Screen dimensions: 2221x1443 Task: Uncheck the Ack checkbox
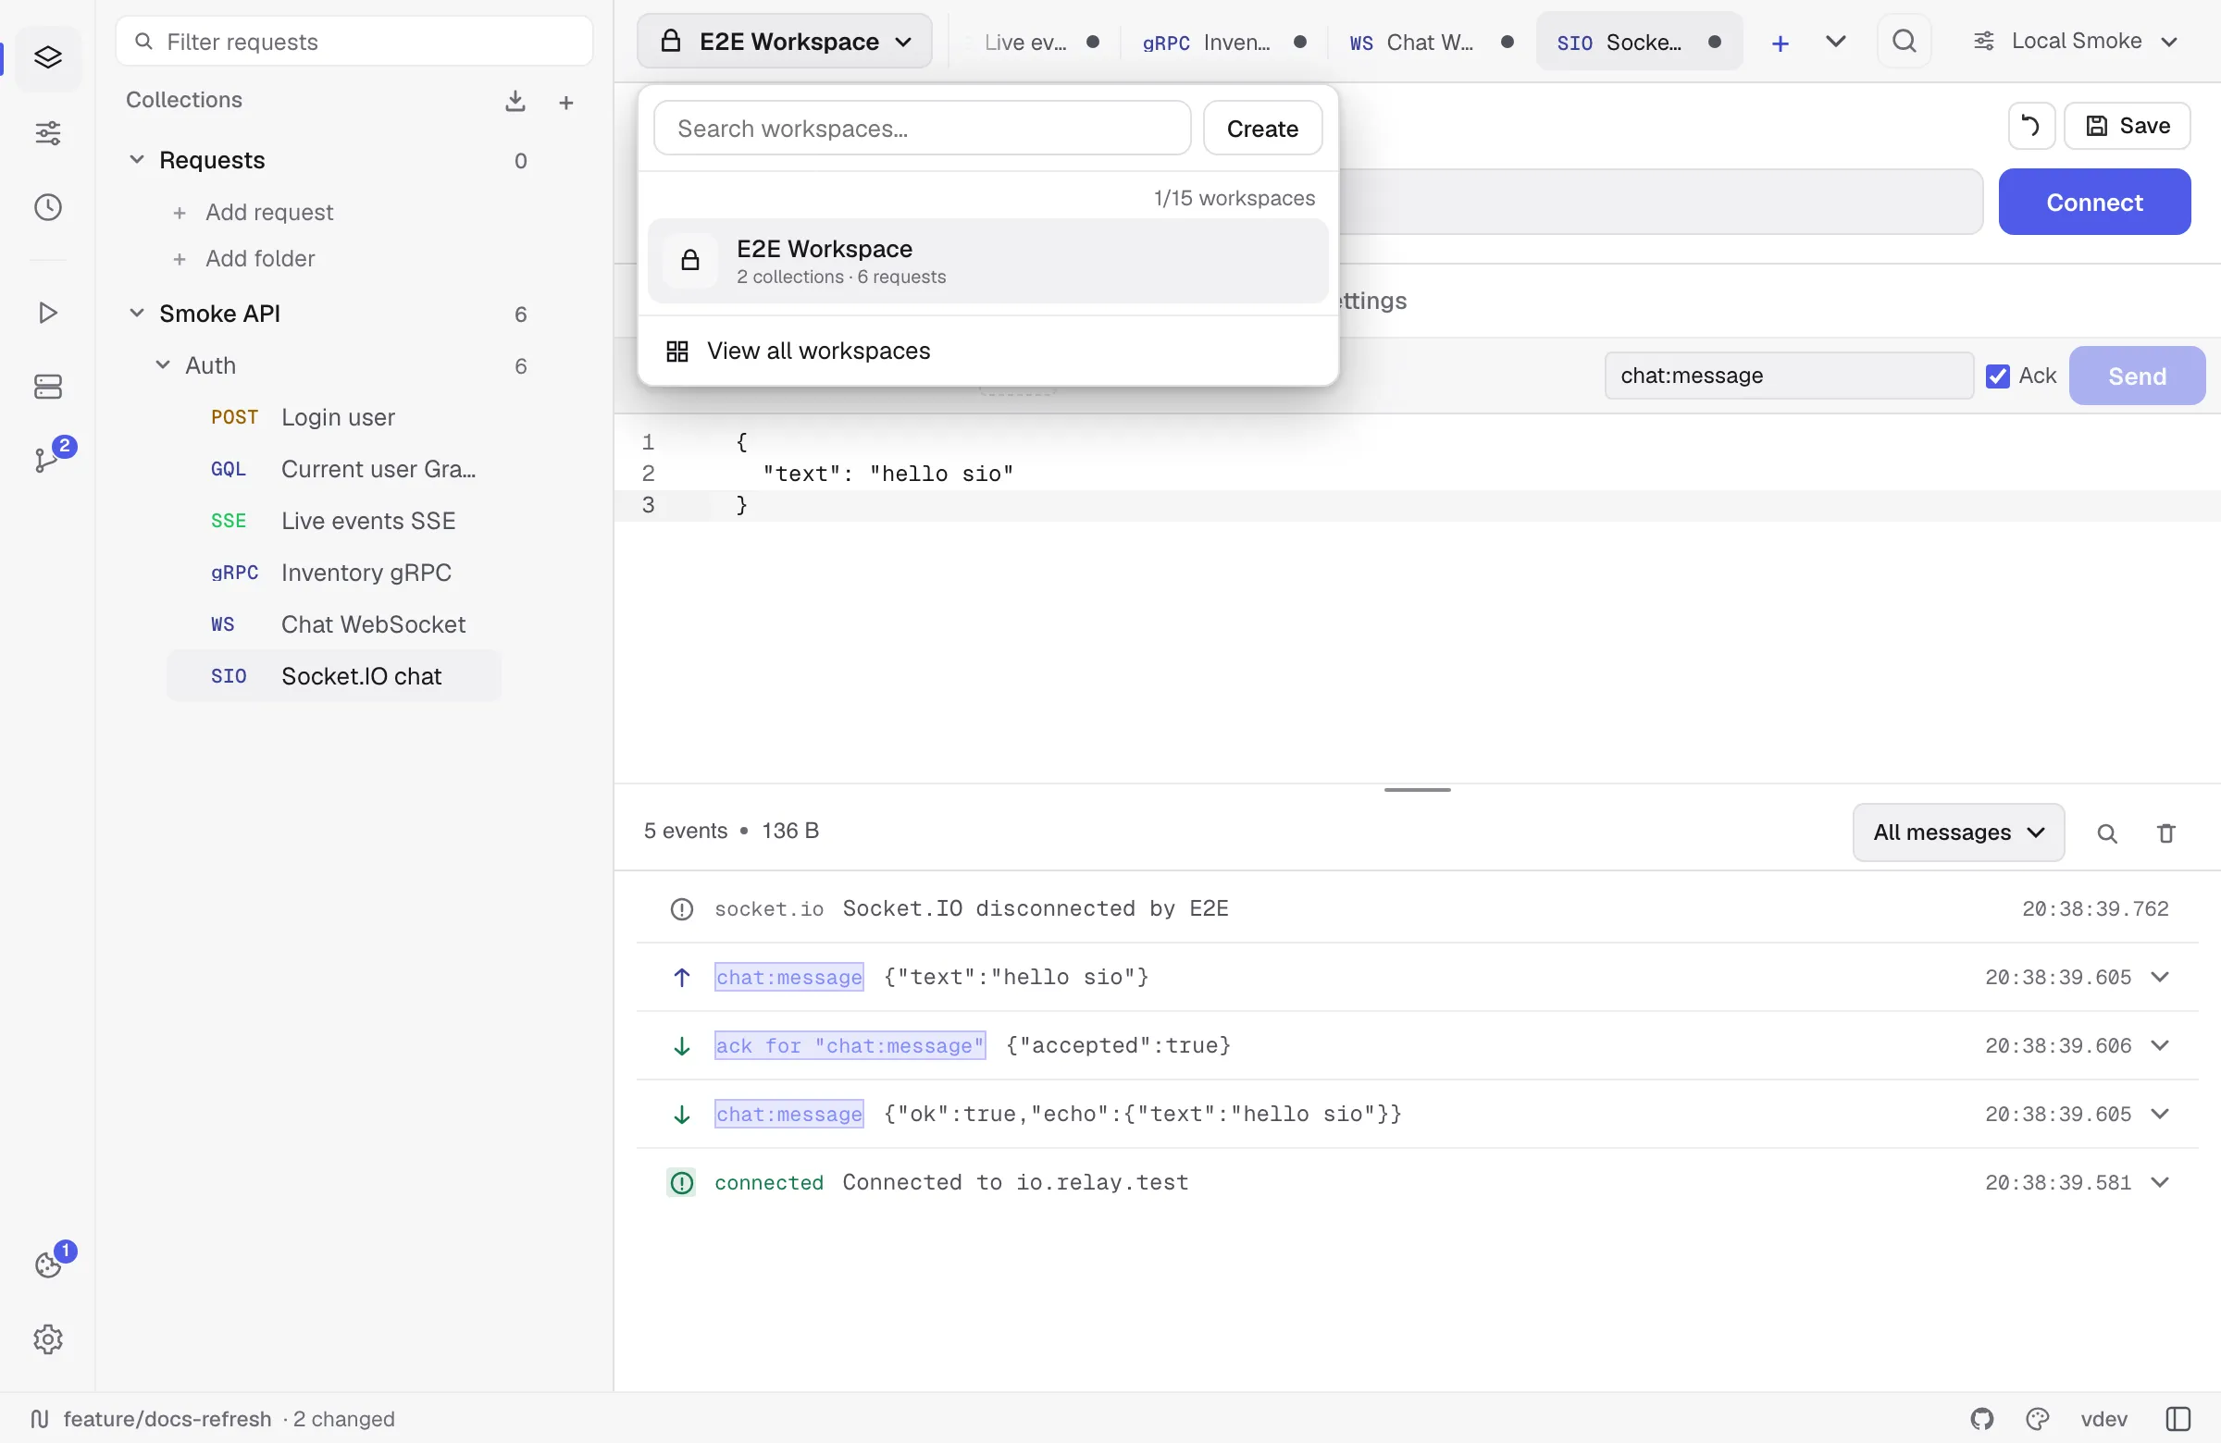point(1997,376)
